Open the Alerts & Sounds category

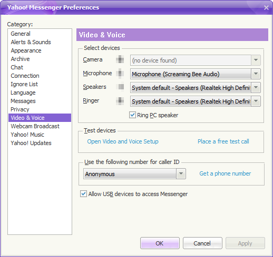click(40, 42)
